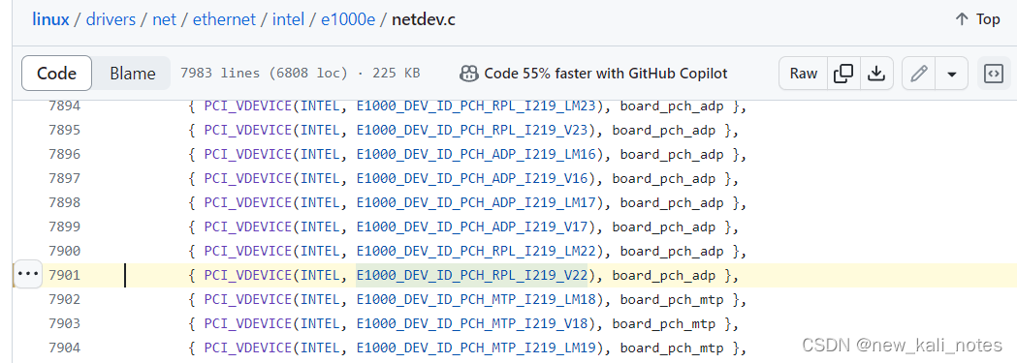Open e1000e folder breadcrumb

click(x=348, y=19)
